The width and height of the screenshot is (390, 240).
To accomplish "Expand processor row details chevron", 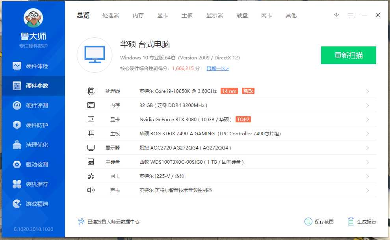I will click(368, 91).
